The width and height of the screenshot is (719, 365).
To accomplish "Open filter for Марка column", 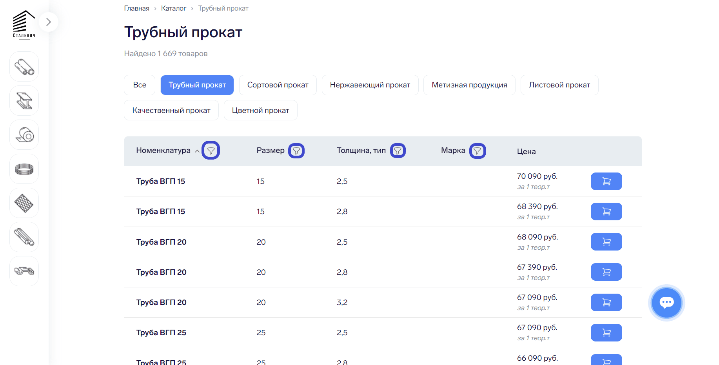I will [x=478, y=151].
